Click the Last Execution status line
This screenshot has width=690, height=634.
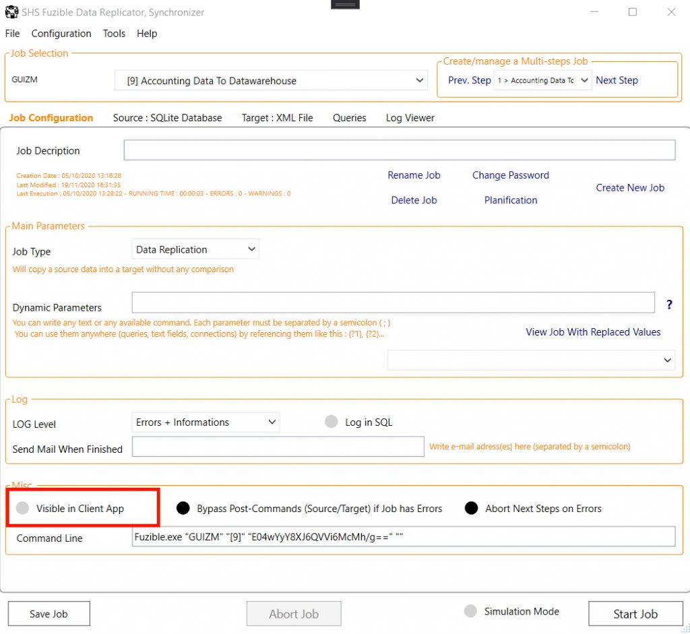point(154,193)
